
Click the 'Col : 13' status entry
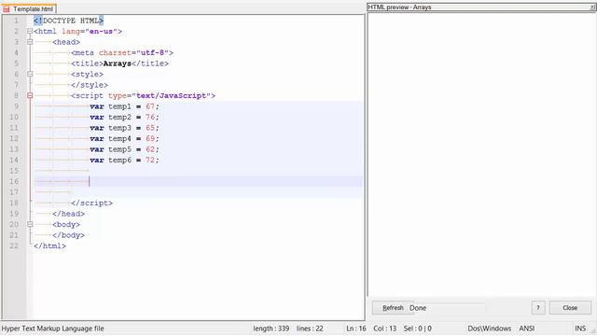384,329
